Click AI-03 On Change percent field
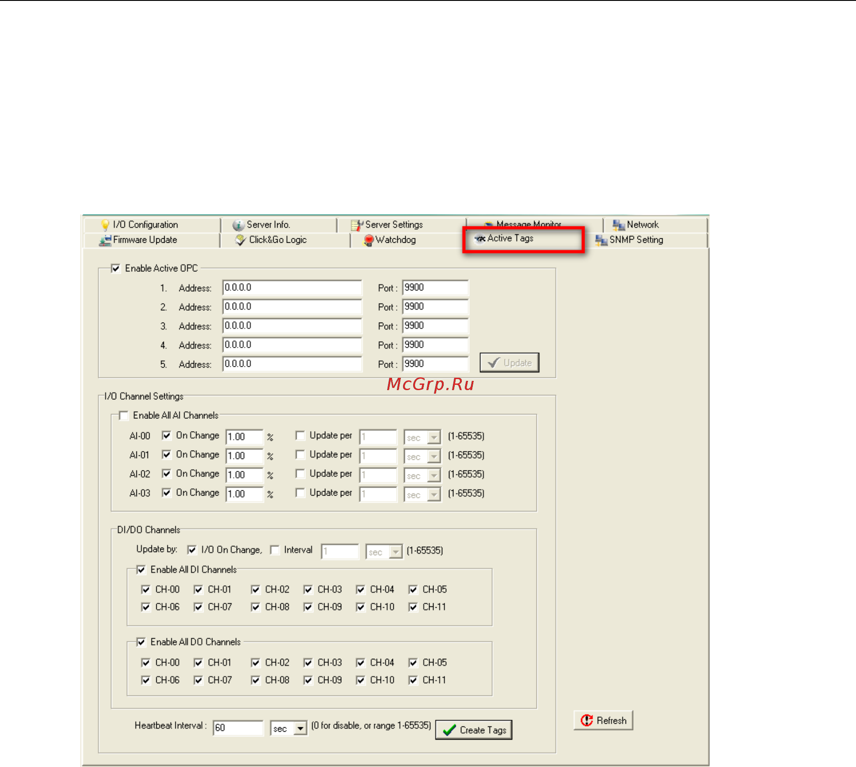 coord(244,494)
